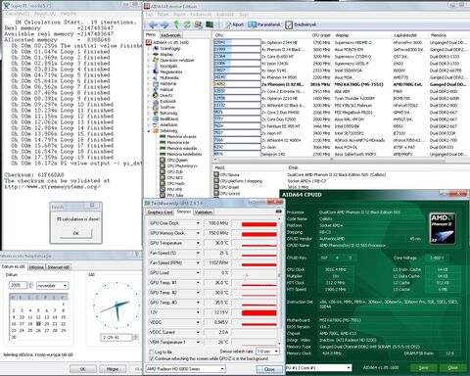The height and width of the screenshot is (376, 470).
Task: Open the Fájl menu in AIDA64
Action: (149, 15)
